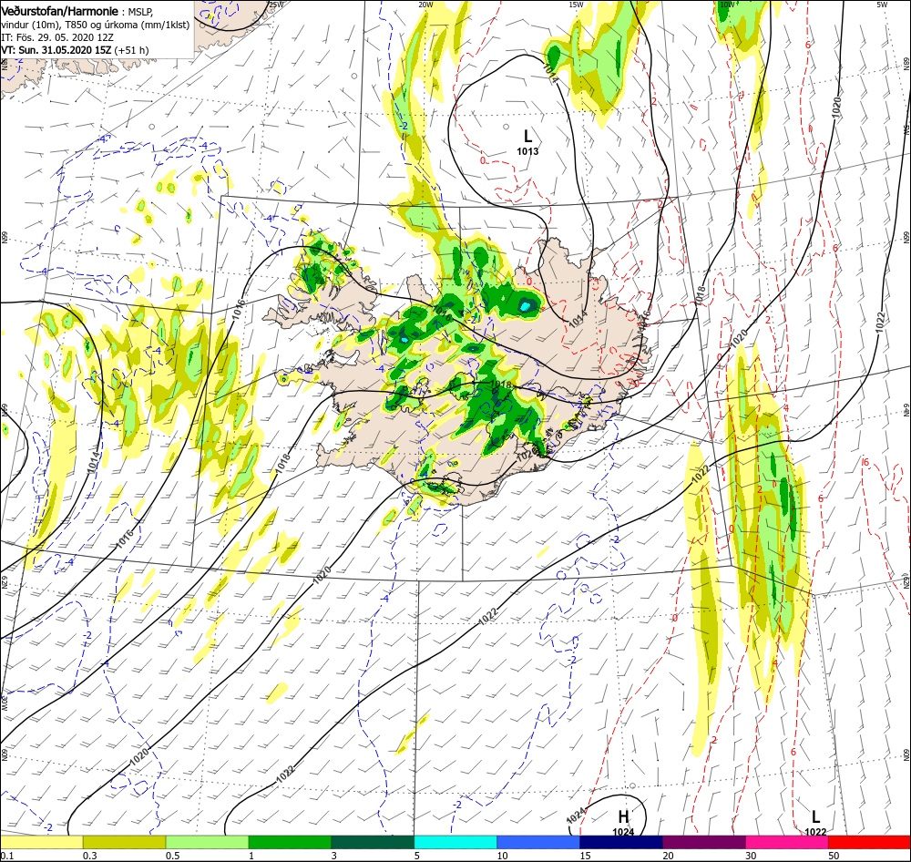Click the 'IT: Fös. 29. 05. 2020 12Z' line

(56, 37)
